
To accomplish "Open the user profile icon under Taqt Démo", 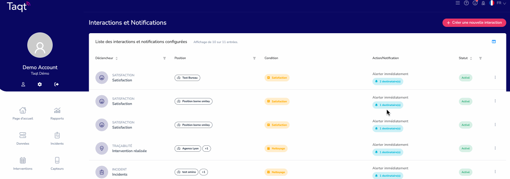I will [x=23, y=84].
